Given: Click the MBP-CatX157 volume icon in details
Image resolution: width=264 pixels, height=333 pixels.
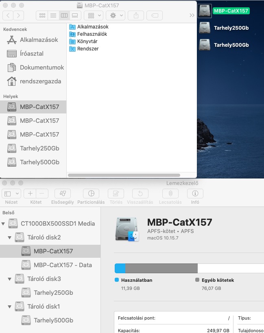Looking at the screenshot, I should click(x=127, y=229).
